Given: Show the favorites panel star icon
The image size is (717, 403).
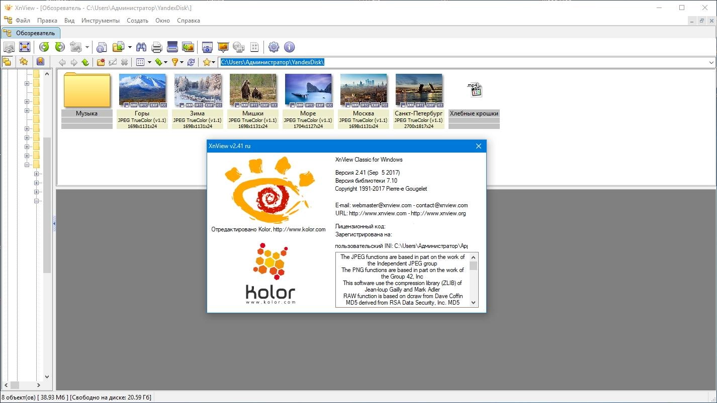Looking at the screenshot, I should [x=24, y=62].
